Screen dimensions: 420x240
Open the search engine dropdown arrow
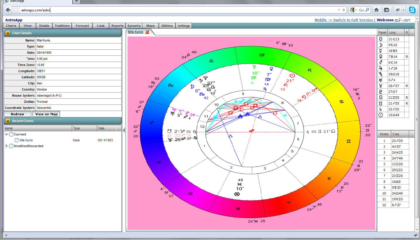point(356,10)
